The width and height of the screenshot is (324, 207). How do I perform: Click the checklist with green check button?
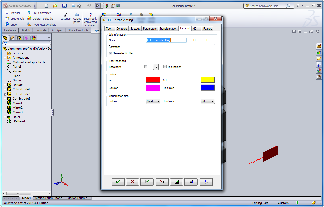click(x=147, y=182)
